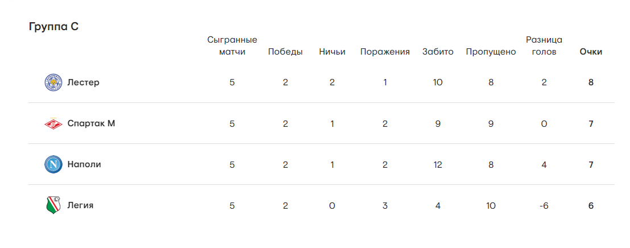Click the Сыгранные матчи column header
Screen dimensions: 630x248
(232, 46)
